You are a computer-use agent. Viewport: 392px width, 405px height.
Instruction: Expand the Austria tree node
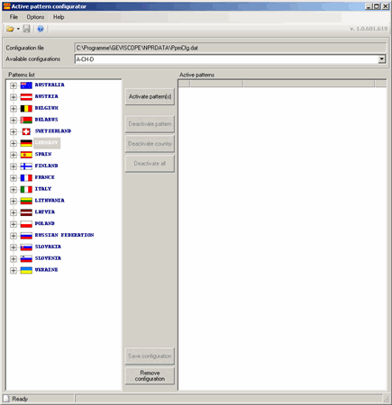tap(14, 97)
